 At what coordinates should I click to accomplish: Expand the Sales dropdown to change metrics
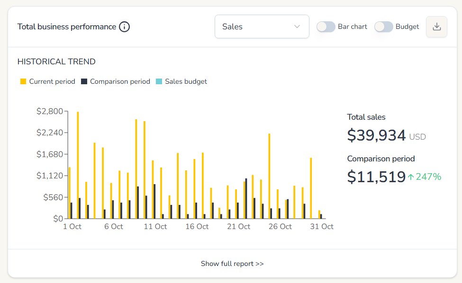coord(262,27)
